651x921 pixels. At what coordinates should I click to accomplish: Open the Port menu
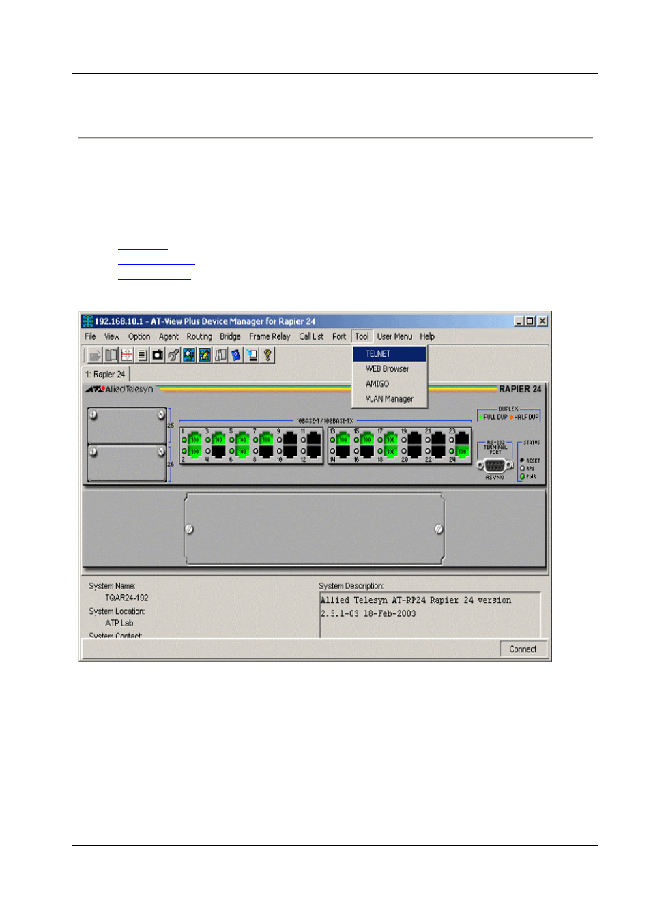click(339, 336)
